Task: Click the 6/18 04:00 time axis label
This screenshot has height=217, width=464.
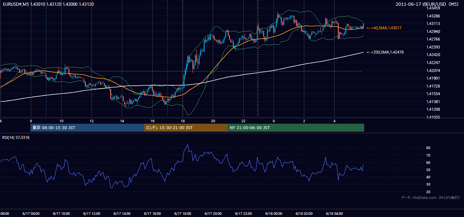Action: (334, 213)
